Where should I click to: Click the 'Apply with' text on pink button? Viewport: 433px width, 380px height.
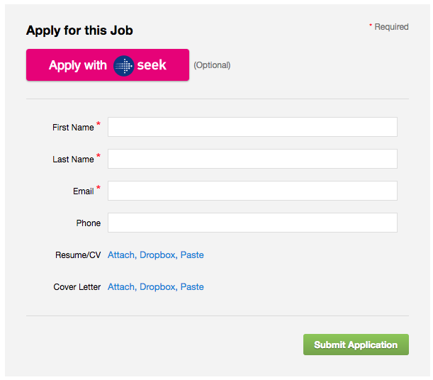[78, 65]
